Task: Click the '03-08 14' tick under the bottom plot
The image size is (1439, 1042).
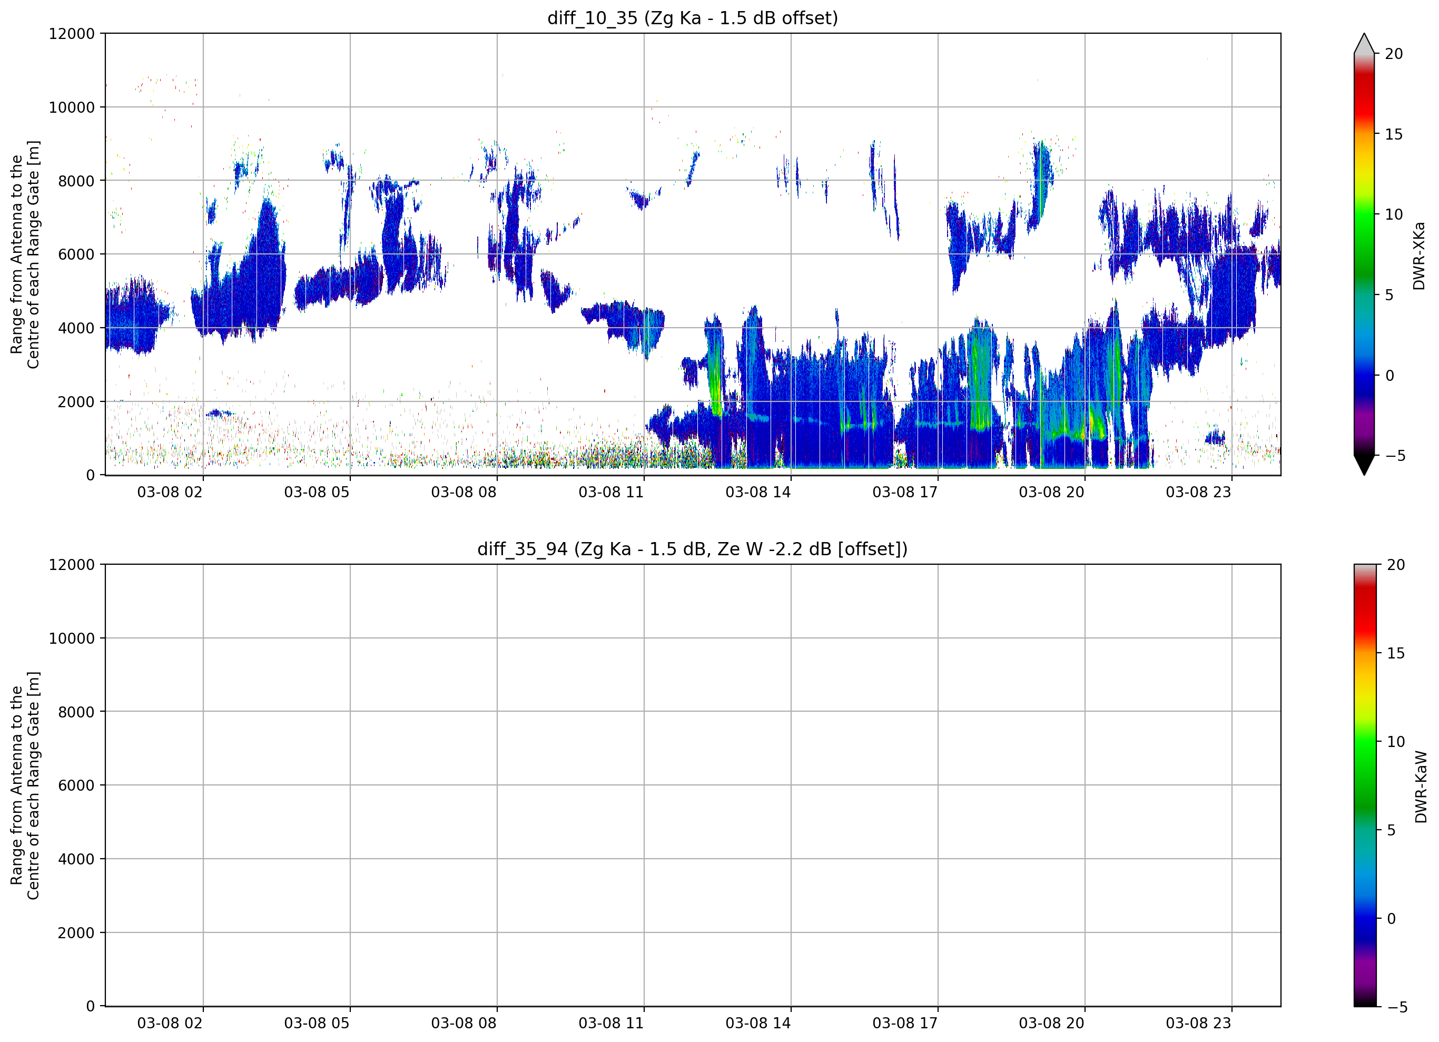Action: coord(758,1024)
